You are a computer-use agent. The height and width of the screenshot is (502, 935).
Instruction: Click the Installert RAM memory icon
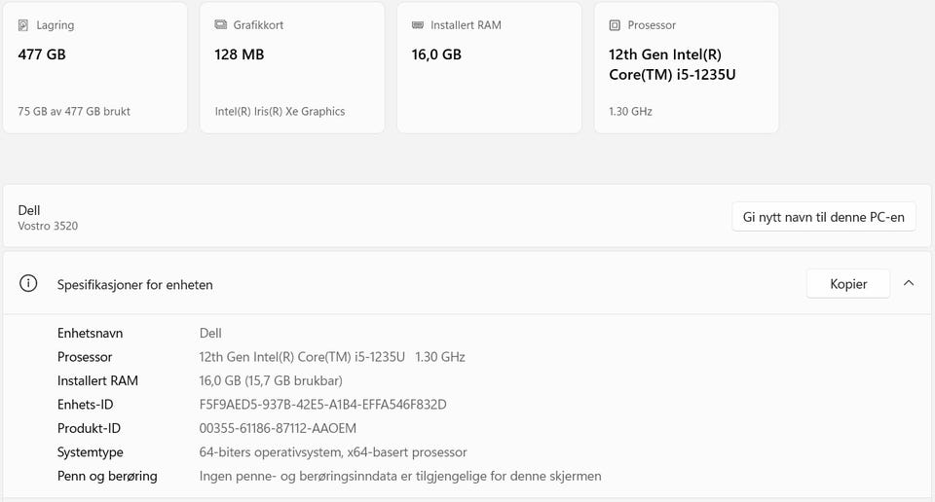pyautogui.click(x=418, y=25)
